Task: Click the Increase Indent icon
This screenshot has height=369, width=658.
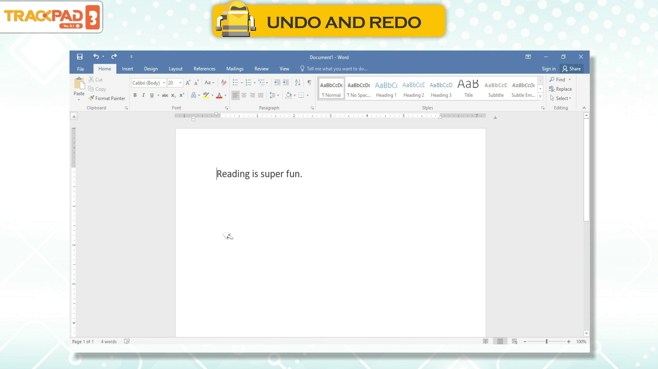Action: tap(286, 82)
